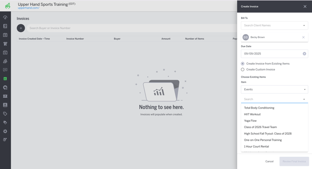Sort by Buyer column header
312x169 pixels.
pyautogui.click(x=117, y=39)
